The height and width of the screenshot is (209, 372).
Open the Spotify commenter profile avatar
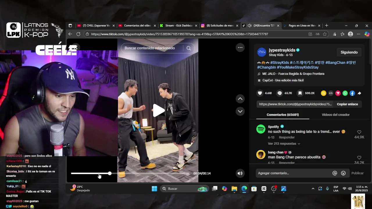261,129
